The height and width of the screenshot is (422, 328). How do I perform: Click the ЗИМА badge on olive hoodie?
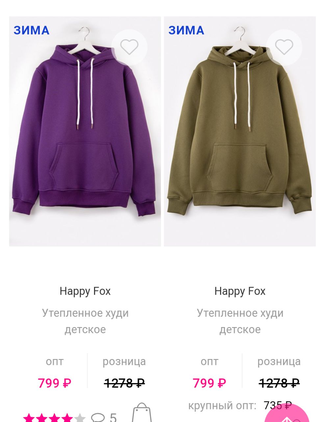click(186, 30)
